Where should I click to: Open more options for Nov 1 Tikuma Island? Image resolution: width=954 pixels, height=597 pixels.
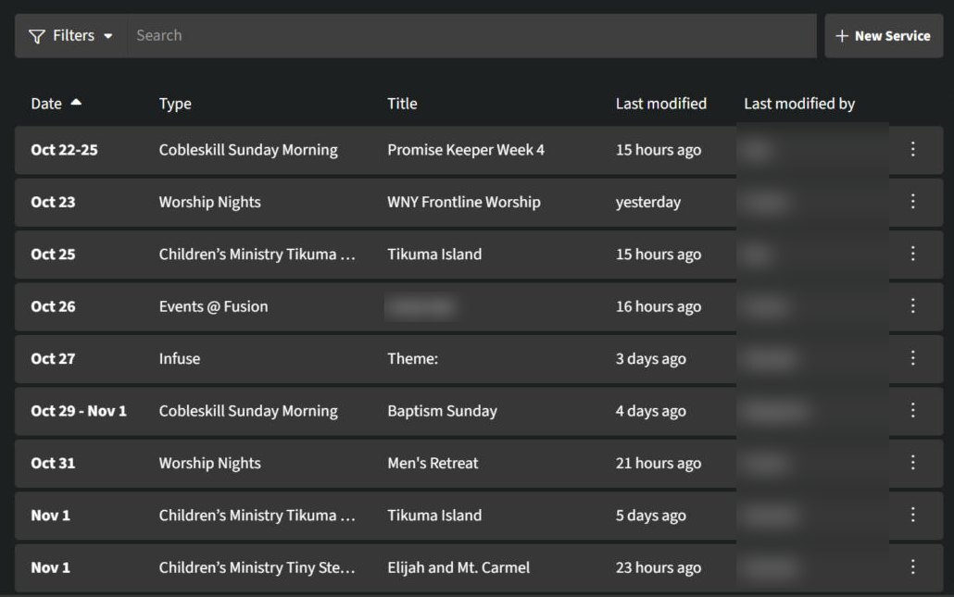point(912,515)
